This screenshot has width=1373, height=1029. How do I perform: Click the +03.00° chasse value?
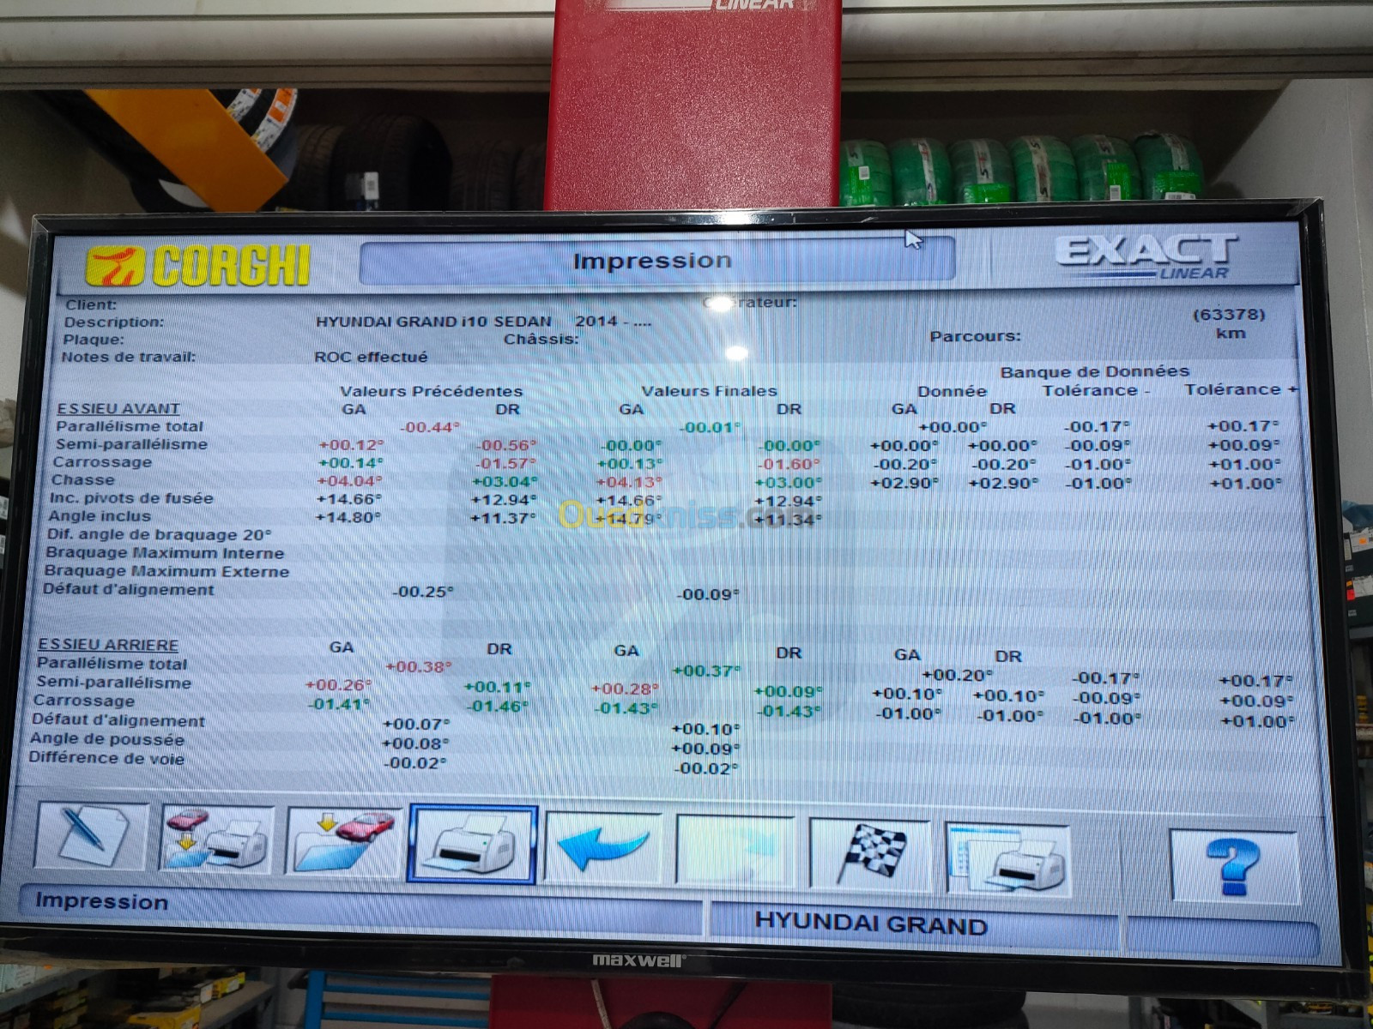[x=788, y=483]
